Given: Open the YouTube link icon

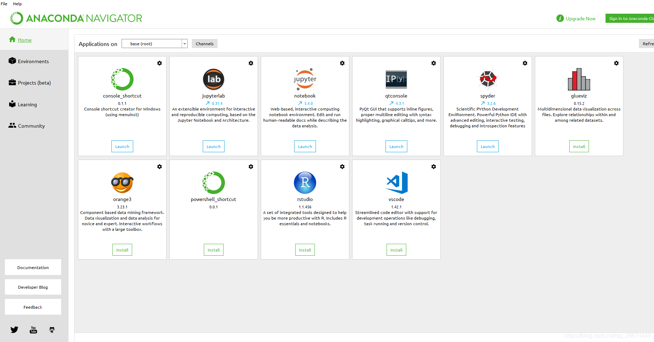Looking at the screenshot, I should point(33,330).
